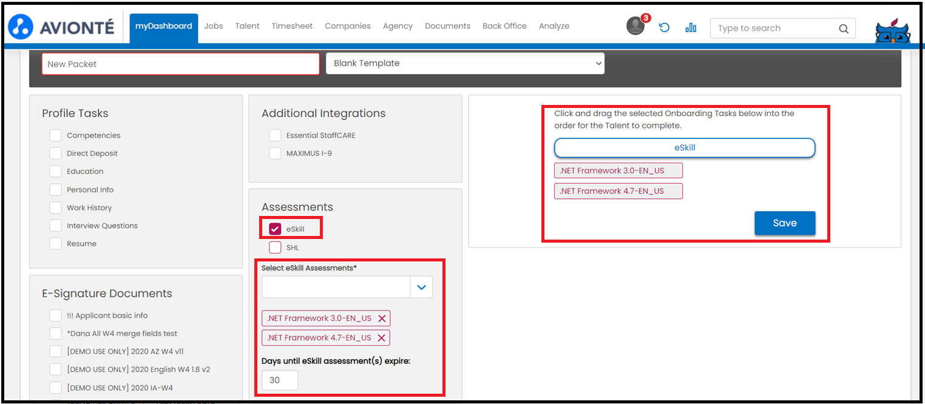The height and width of the screenshot is (404, 925).
Task: Enable the Competencies profile task
Action: coord(56,135)
